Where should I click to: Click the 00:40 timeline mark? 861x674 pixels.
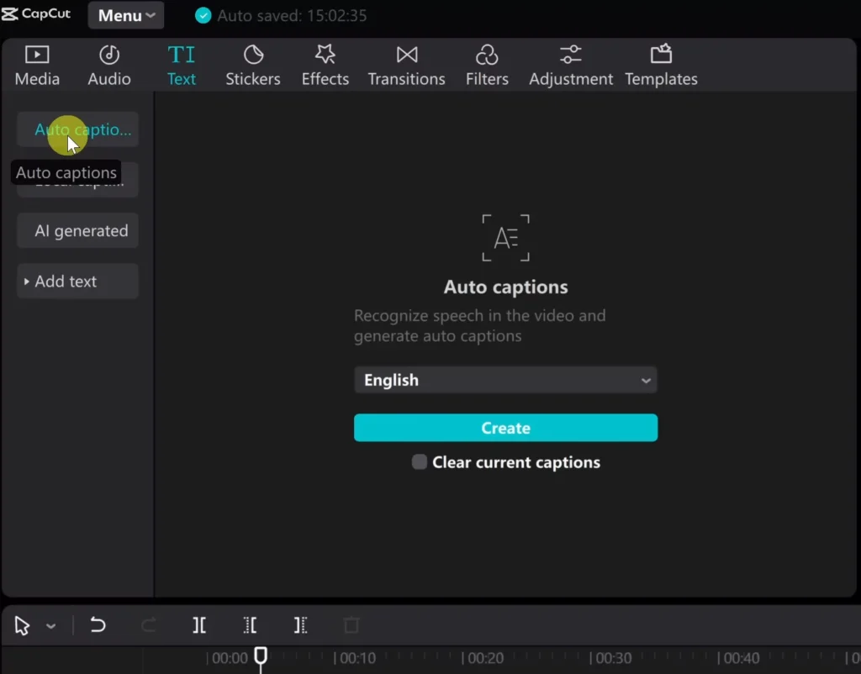(739, 657)
